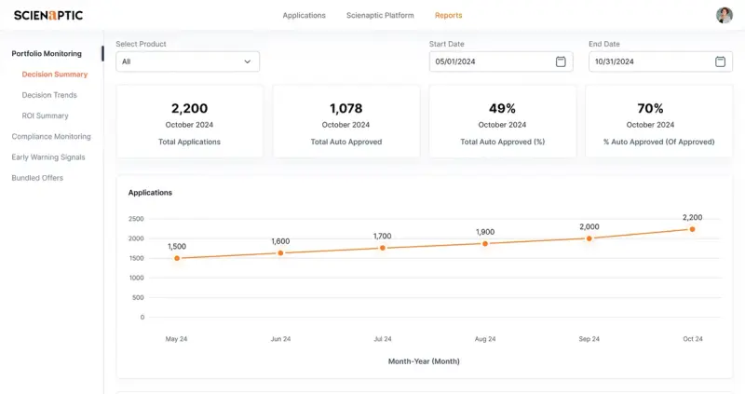The height and width of the screenshot is (394, 745).
Task: Click the 1,500 data label
Action: coord(177,246)
